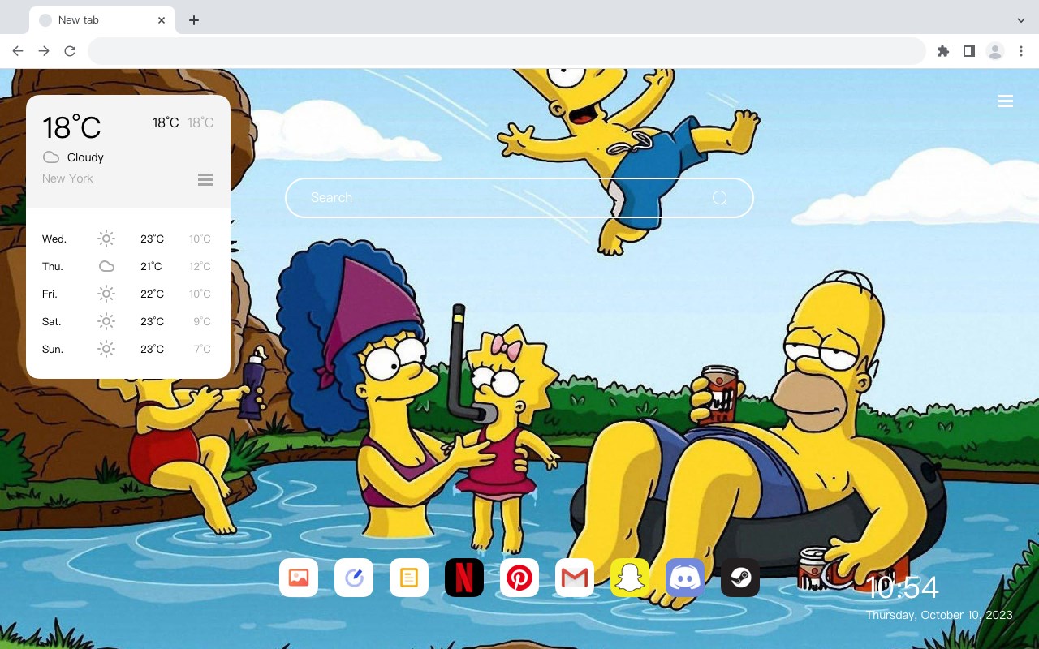Launch the Netflix shortcut

[x=464, y=578]
